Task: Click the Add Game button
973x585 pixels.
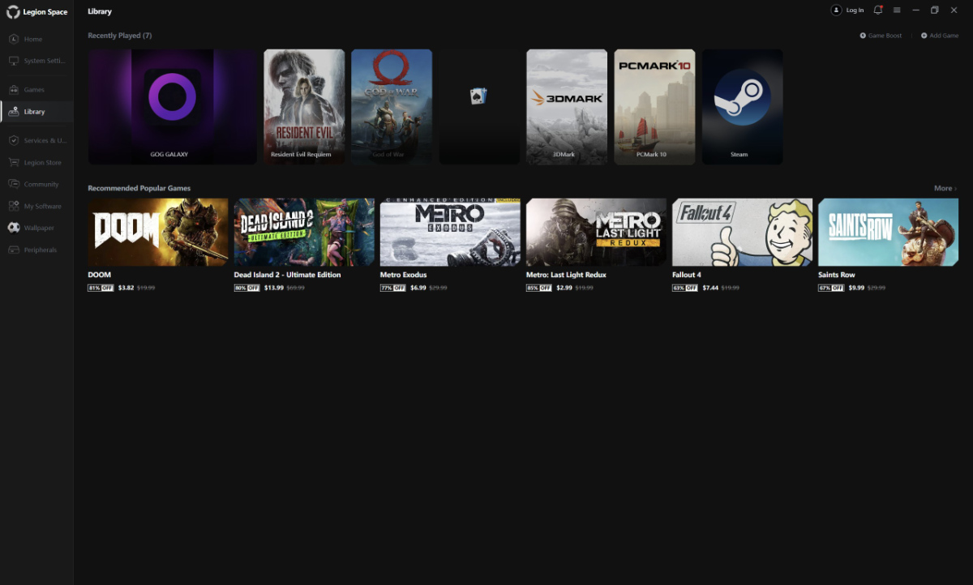Action: [940, 36]
